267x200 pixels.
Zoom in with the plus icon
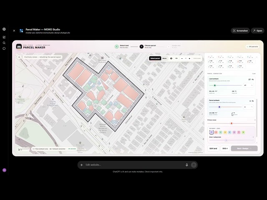pyautogui.click(x=189, y=58)
